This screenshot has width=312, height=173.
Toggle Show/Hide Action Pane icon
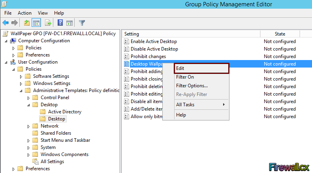70,23
